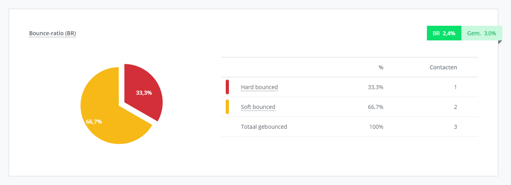Image resolution: width=511 pixels, height=185 pixels.
Task: Select the 100% total percentage cell
Action: click(377, 127)
